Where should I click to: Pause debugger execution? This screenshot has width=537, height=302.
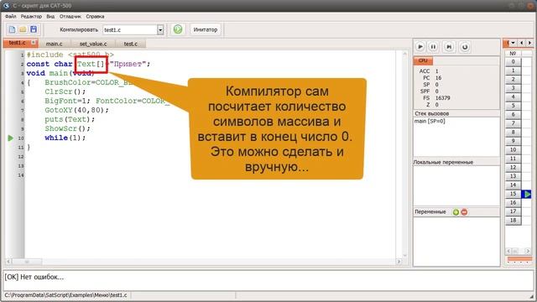pyautogui.click(x=433, y=47)
